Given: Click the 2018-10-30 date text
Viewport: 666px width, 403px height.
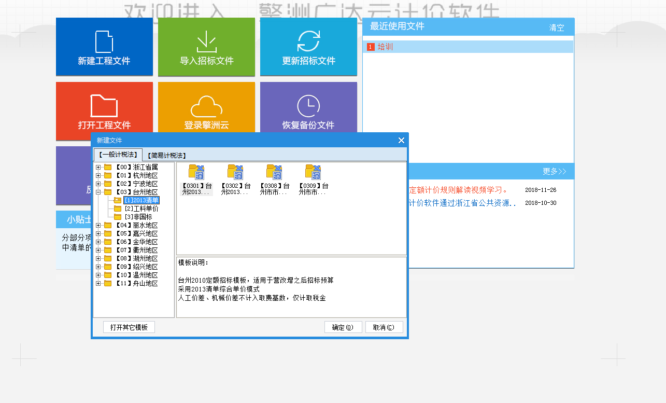Looking at the screenshot, I should point(541,203).
